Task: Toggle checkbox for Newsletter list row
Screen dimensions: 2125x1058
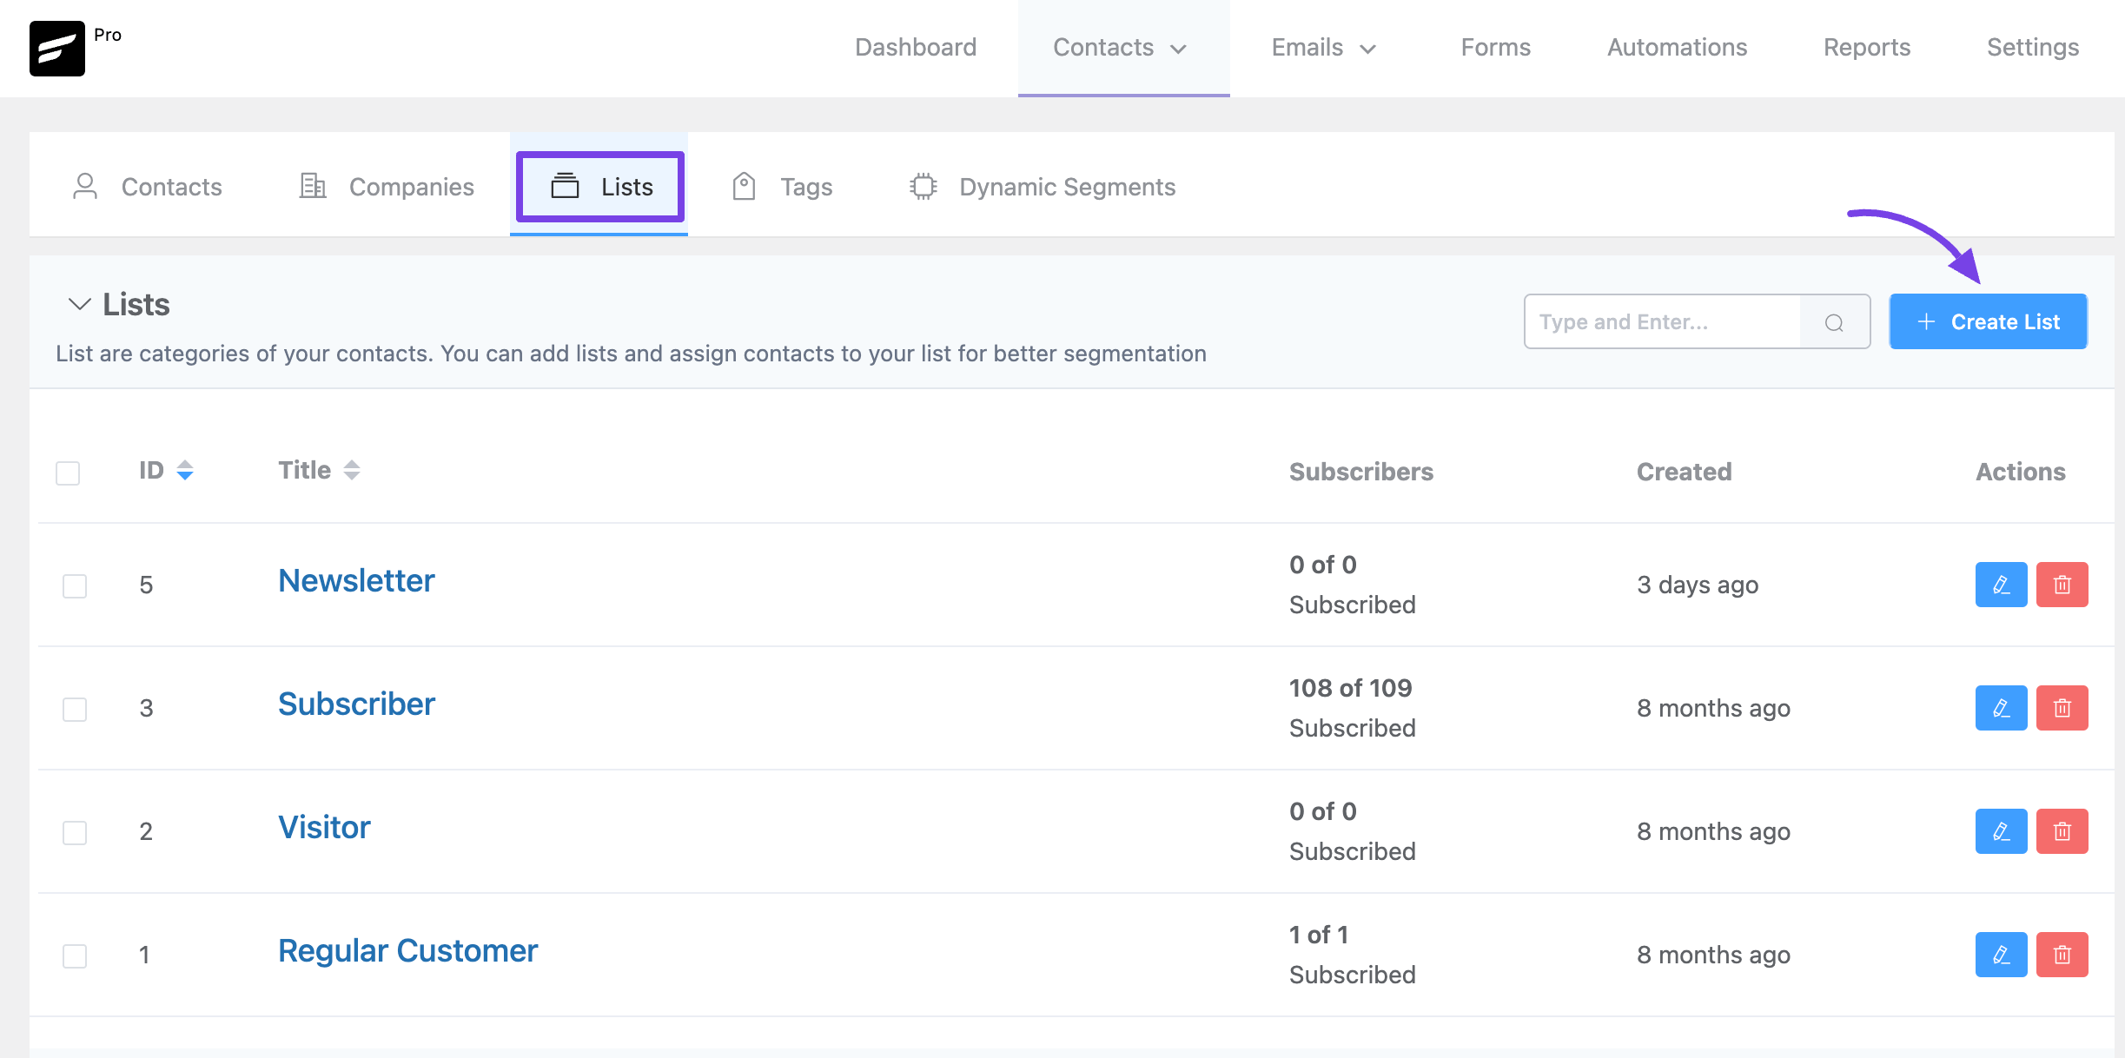Action: [75, 584]
